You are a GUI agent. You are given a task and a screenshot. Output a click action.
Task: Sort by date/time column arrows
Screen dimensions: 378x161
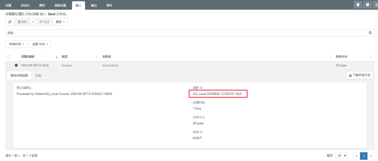pos(56,57)
